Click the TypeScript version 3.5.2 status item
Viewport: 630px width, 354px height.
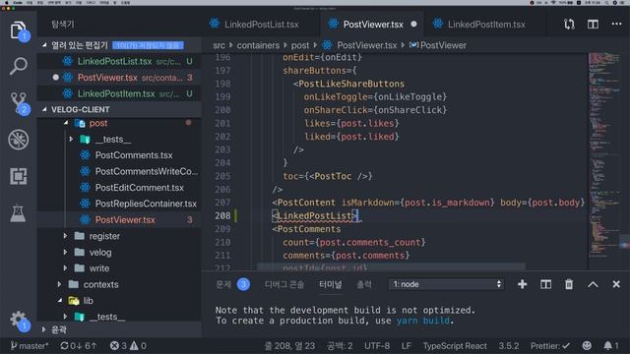[508, 345]
